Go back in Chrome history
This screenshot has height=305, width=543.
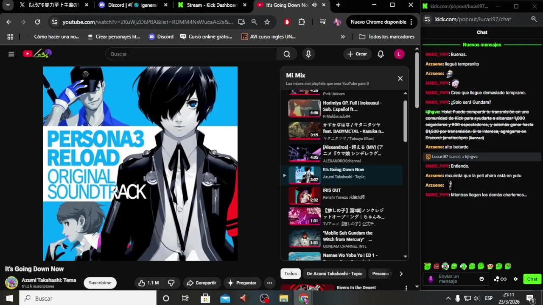9,22
